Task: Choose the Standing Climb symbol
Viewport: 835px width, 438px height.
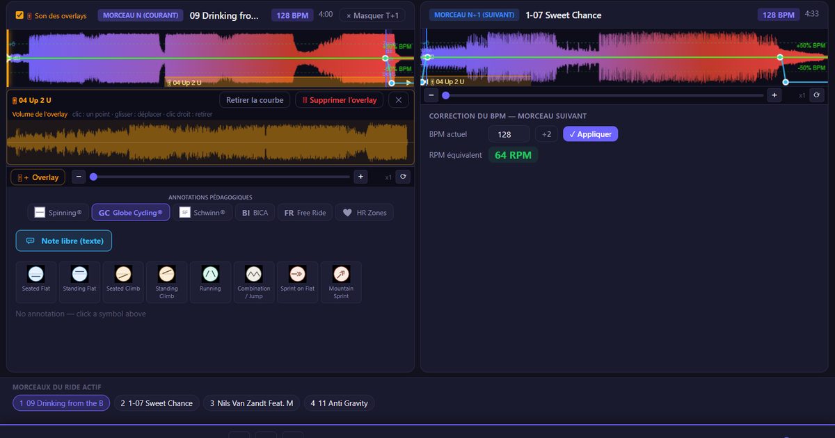Action: click(x=166, y=282)
